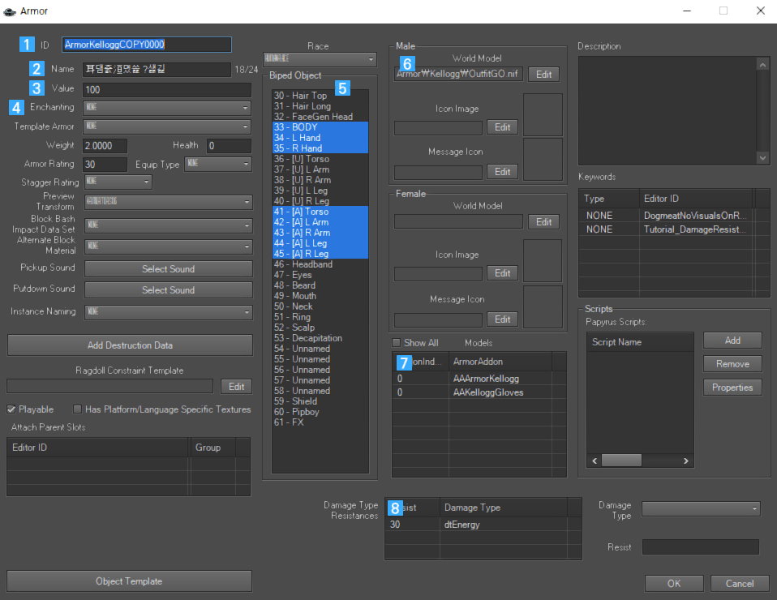Viewport: 777px width, 600px height.
Task: Click Edit next to Ragdoll Constraint Template
Action: click(236, 387)
